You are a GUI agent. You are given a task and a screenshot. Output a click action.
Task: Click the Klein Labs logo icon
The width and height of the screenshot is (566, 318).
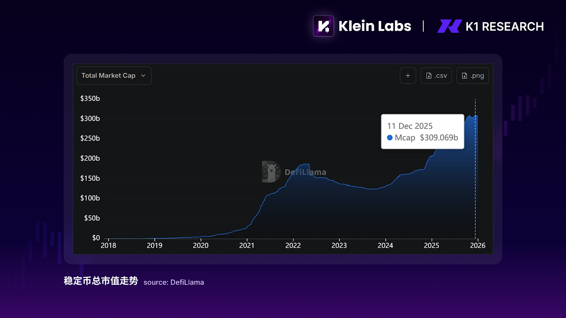pyautogui.click(x=323, y=26)
